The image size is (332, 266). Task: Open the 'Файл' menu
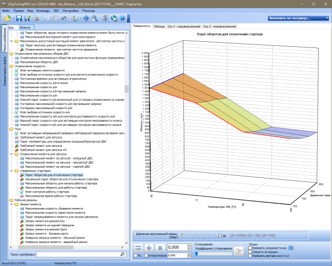[x=6, y=11]
